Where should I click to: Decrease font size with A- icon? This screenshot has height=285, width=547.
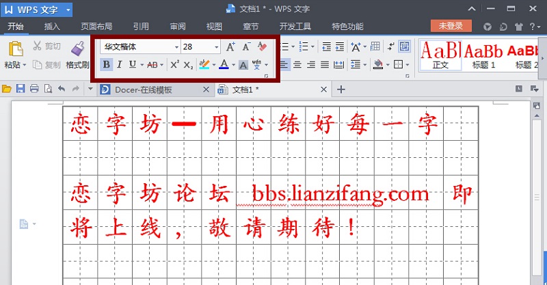(246, 46)
